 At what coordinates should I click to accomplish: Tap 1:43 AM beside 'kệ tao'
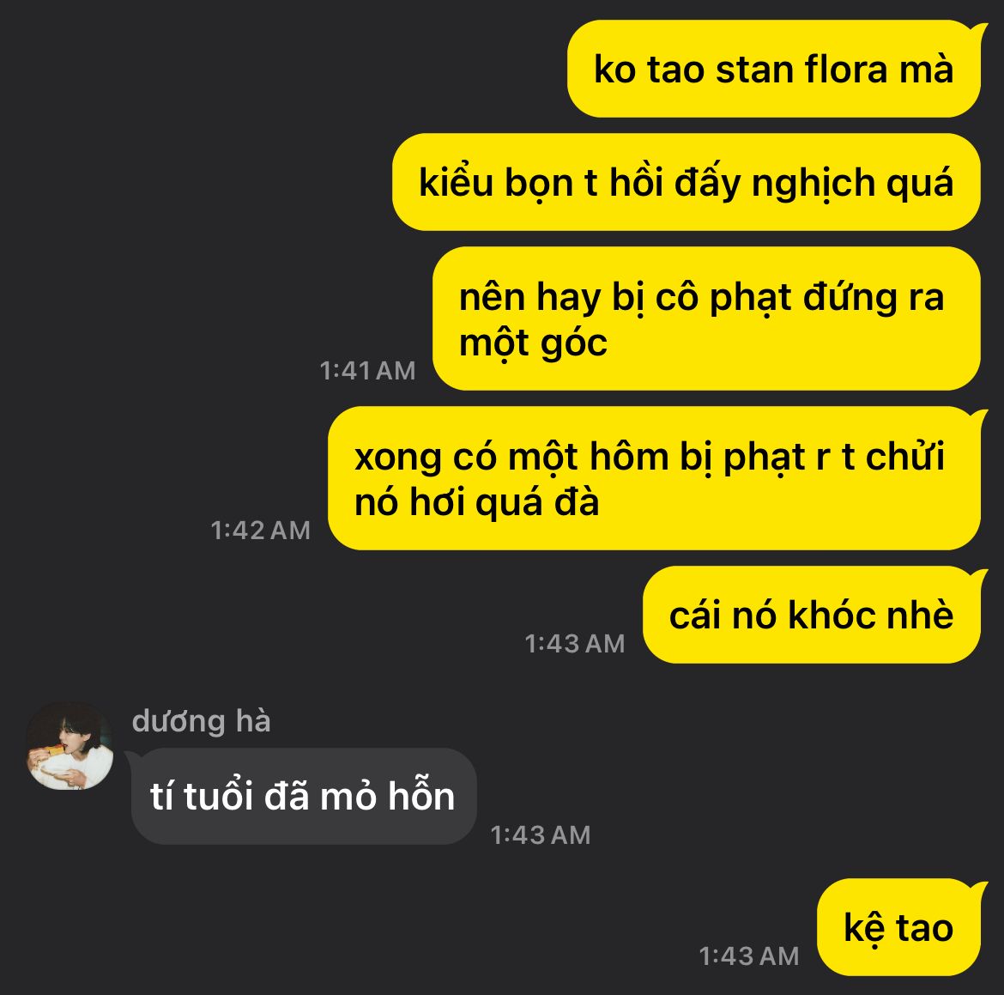coord(748,956)
